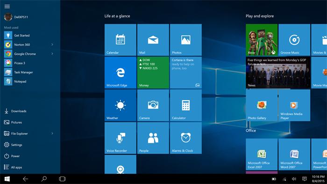This screenshot has width=327, height=184.
Task: Open the News tile about GOP forum
Action: point(278,73)
